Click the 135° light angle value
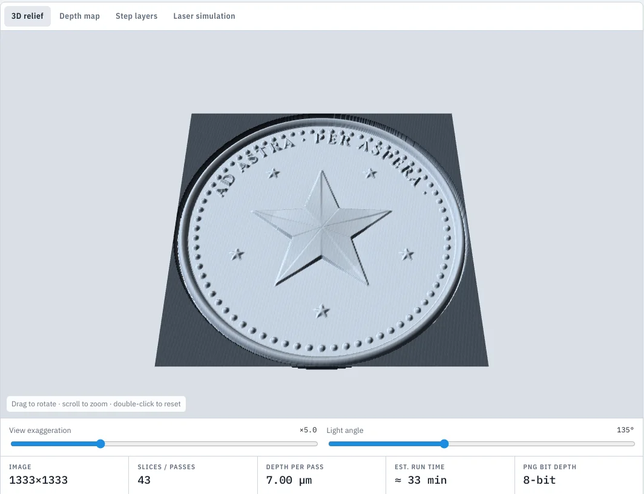This screenshot has height=494, width=644. (625, 430)
